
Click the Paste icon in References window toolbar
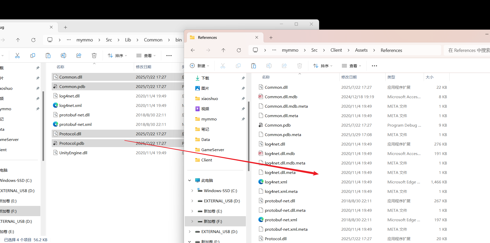point(254,66)
